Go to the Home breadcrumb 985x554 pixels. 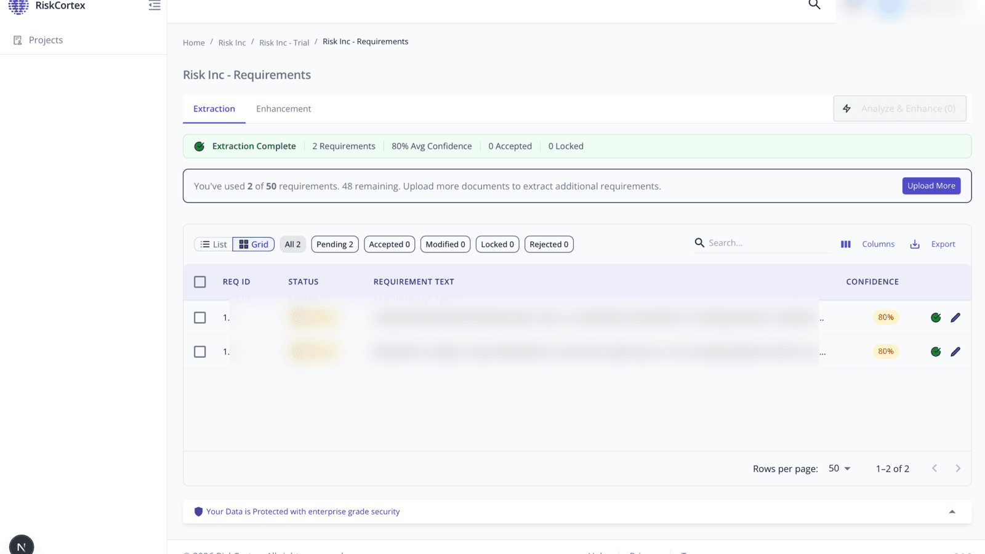tap(193, 42)
